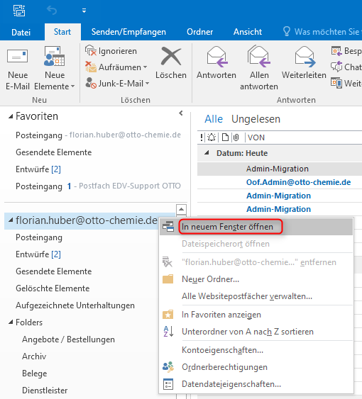
Task: Show Alle messages filter
Action: pyautogui.click(x=214, y=119)
